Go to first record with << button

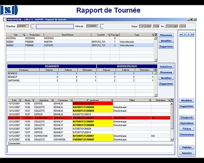point(181,35)
